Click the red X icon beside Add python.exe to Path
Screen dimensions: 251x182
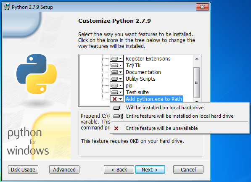pyautogui.click(x=115, y=99)
